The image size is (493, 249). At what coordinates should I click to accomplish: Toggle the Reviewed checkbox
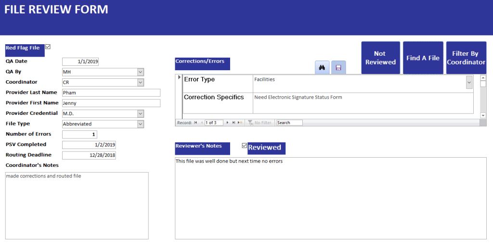(x=245, y=146)
